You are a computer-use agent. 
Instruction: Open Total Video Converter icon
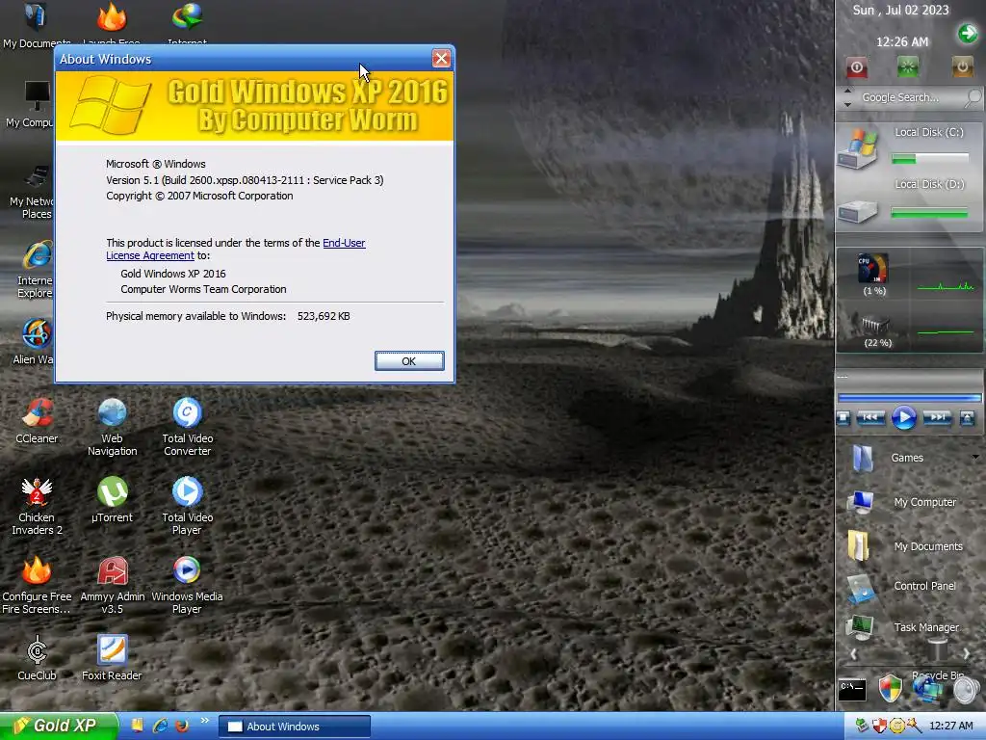click(x=188, y=427)
